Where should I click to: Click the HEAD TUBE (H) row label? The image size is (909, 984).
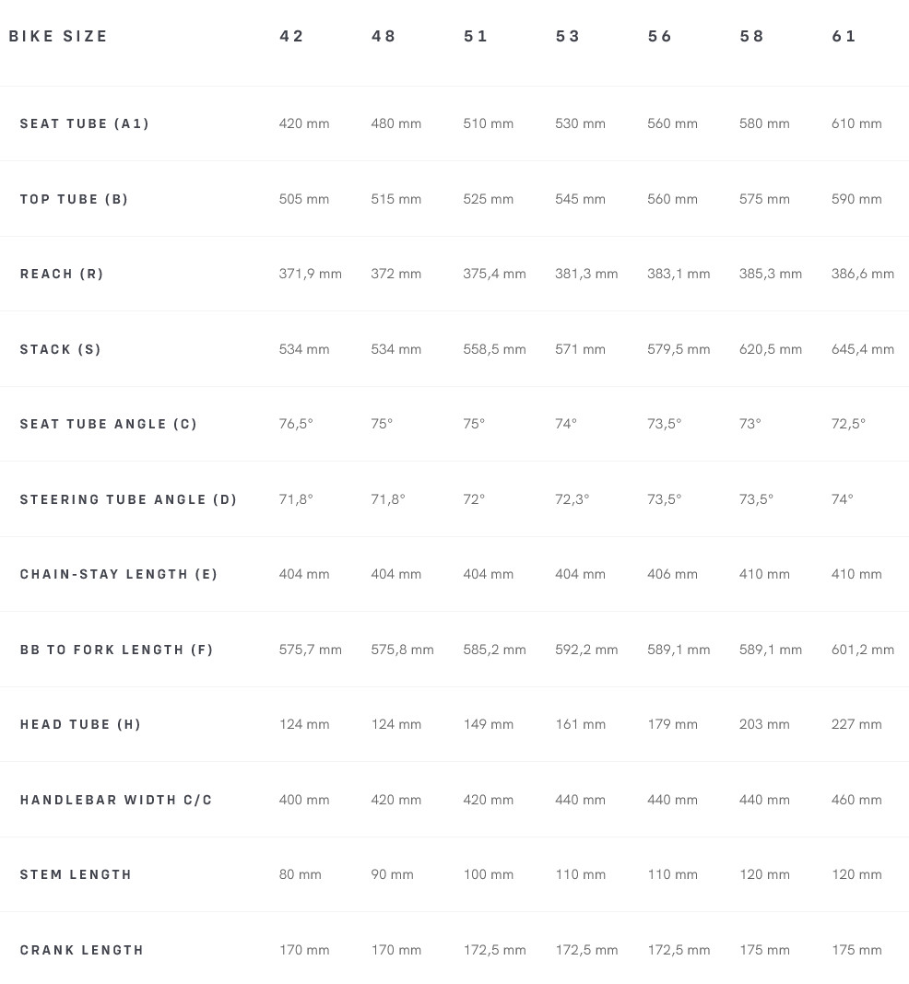[x=81, y=724]
